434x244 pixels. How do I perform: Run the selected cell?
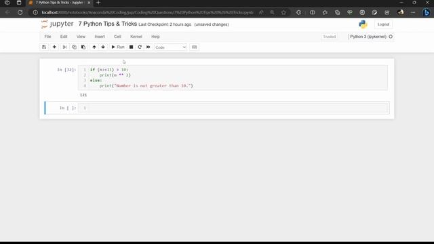[x=118, y=47]
